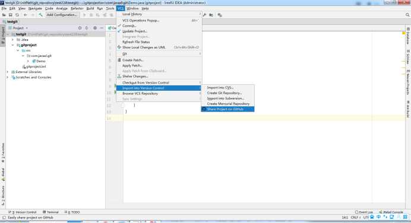
Task: Open the Favorites sidebar tool window
Action: [3, 152]
